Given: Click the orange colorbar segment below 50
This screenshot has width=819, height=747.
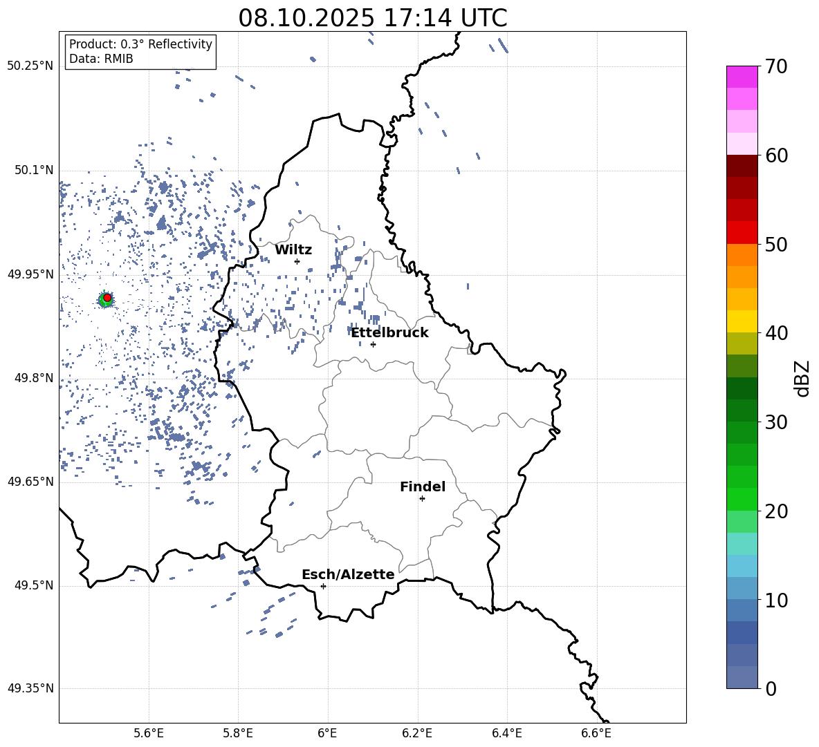Looking at the screenshot, I should 742,255.
